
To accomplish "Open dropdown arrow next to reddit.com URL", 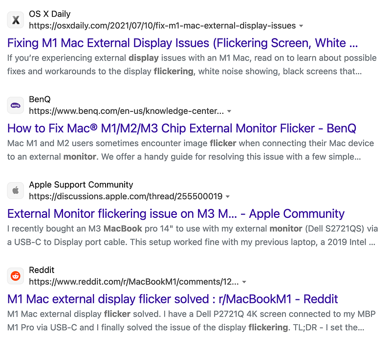I will (244, 282).
